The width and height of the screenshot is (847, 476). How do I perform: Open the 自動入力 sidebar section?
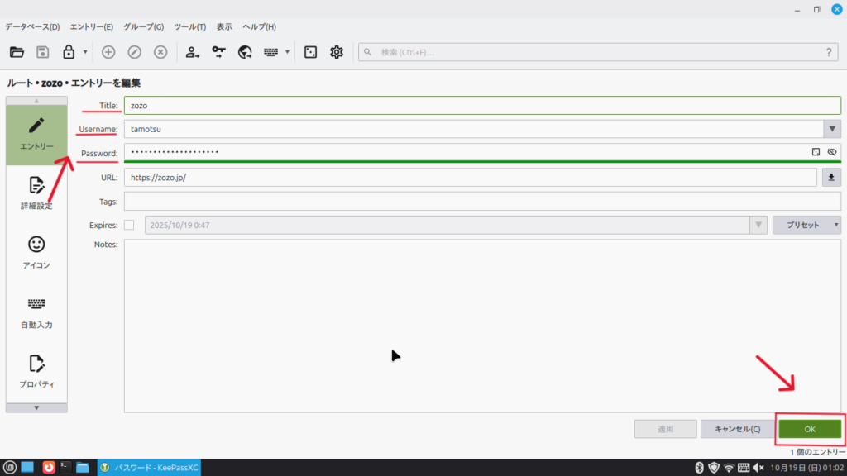[x=36, y=312]
